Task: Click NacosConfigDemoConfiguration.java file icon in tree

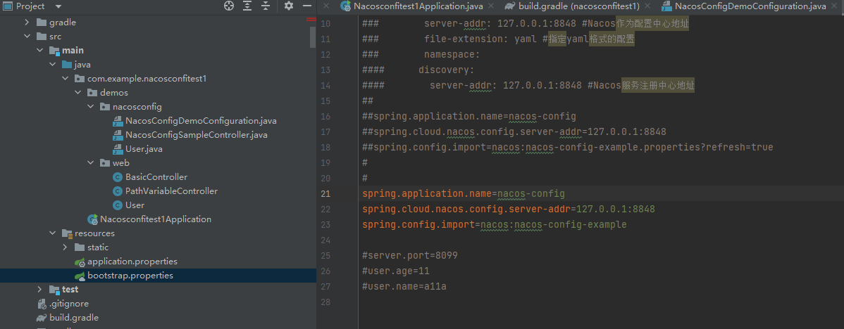Action: [118, 121]
